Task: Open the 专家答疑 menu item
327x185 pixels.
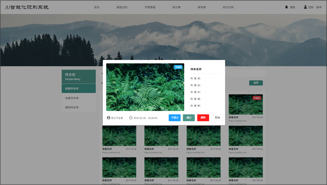Action: tap(150, 7)
